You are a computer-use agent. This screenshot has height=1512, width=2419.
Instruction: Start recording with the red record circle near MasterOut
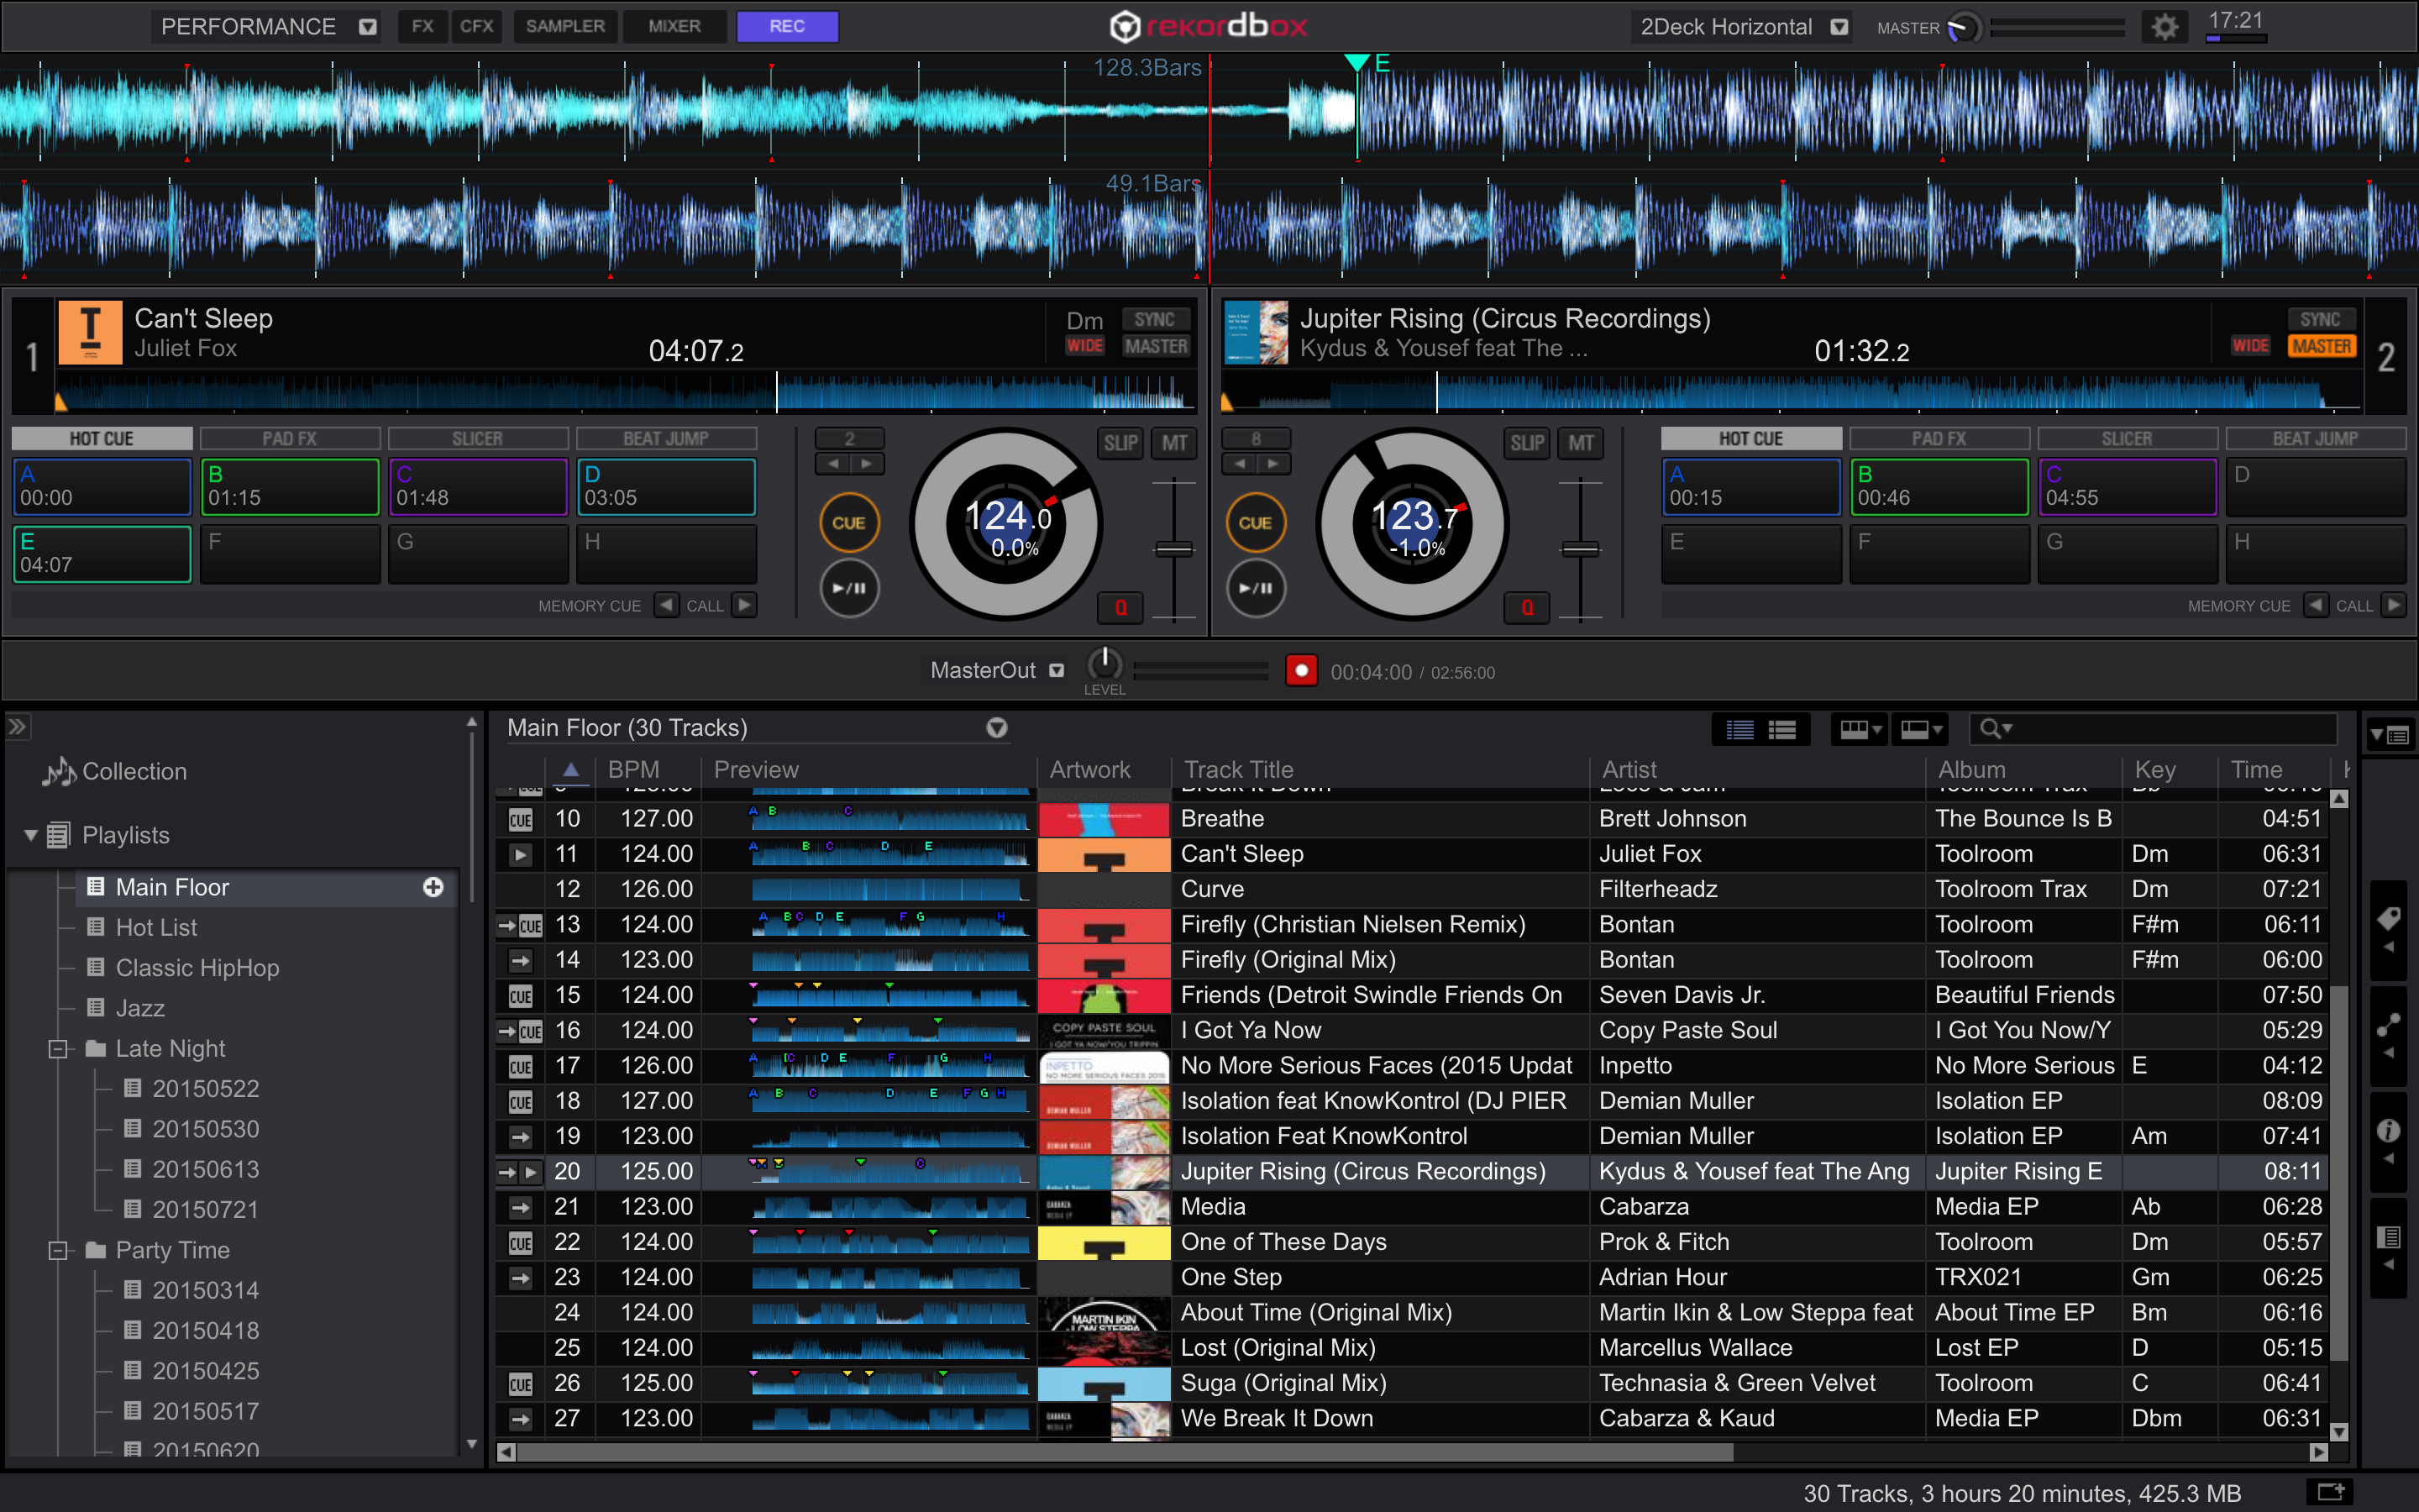[1301, 671]
